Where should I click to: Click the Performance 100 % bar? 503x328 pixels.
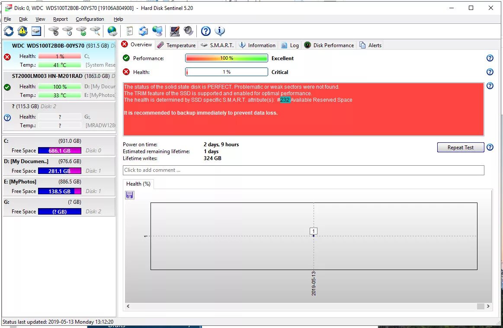[227, 58]
